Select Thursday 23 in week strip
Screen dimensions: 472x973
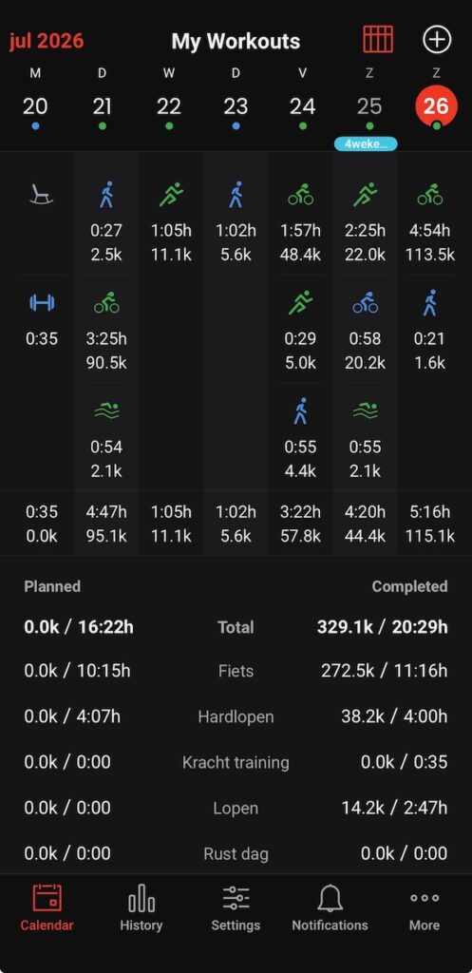tap(236, 106)
